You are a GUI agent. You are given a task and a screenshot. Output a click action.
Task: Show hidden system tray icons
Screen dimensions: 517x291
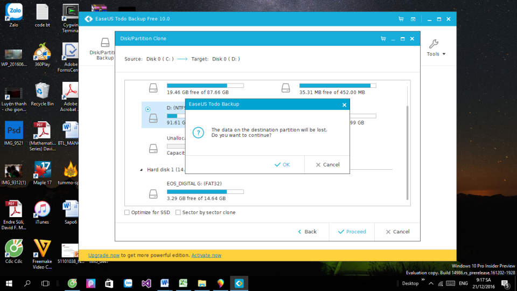[431, 283]
